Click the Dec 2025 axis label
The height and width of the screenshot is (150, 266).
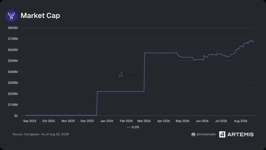87,121
